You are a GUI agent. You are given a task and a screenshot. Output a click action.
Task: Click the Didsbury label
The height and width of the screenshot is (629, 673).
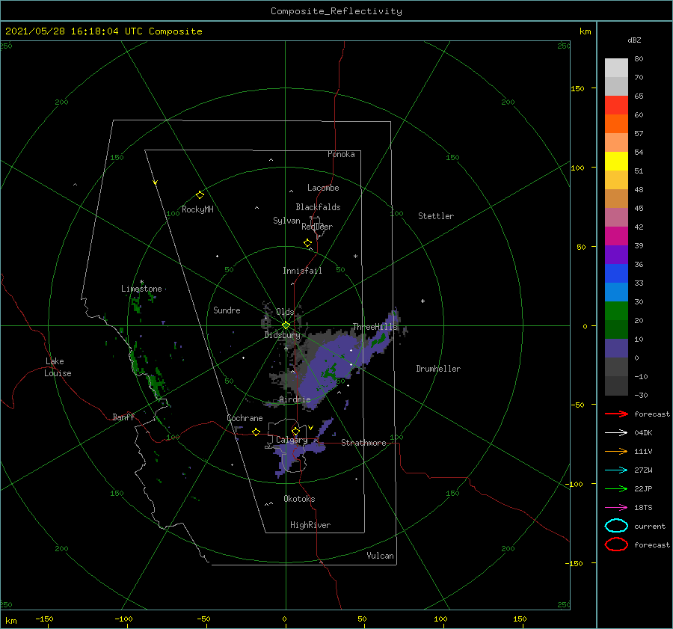pos(282,335)
